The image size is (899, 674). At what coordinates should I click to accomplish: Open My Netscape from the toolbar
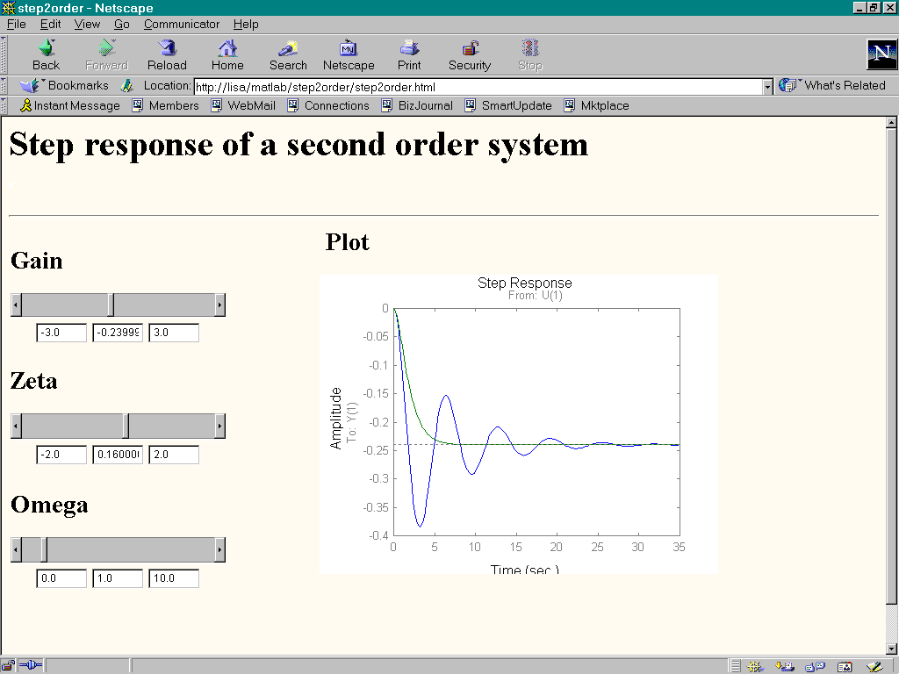coord(349,55)
